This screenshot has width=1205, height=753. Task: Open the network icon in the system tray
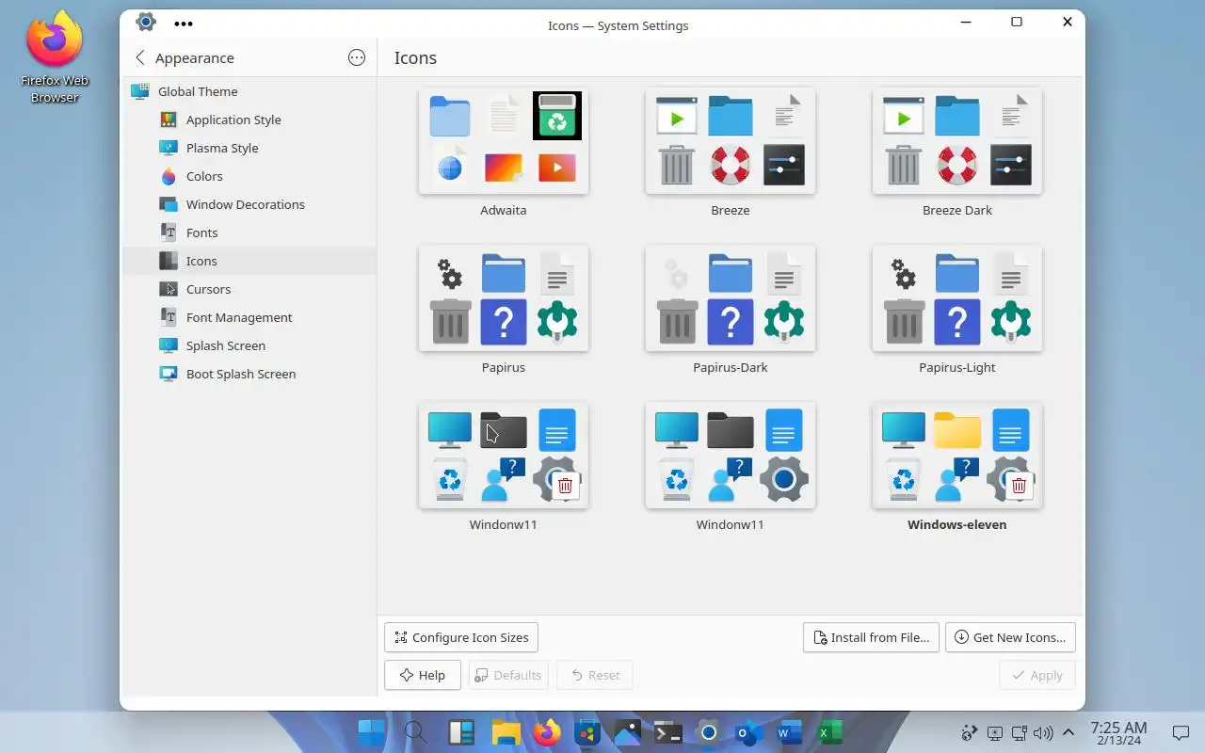pyautogui.click(x=1019, y=732)
